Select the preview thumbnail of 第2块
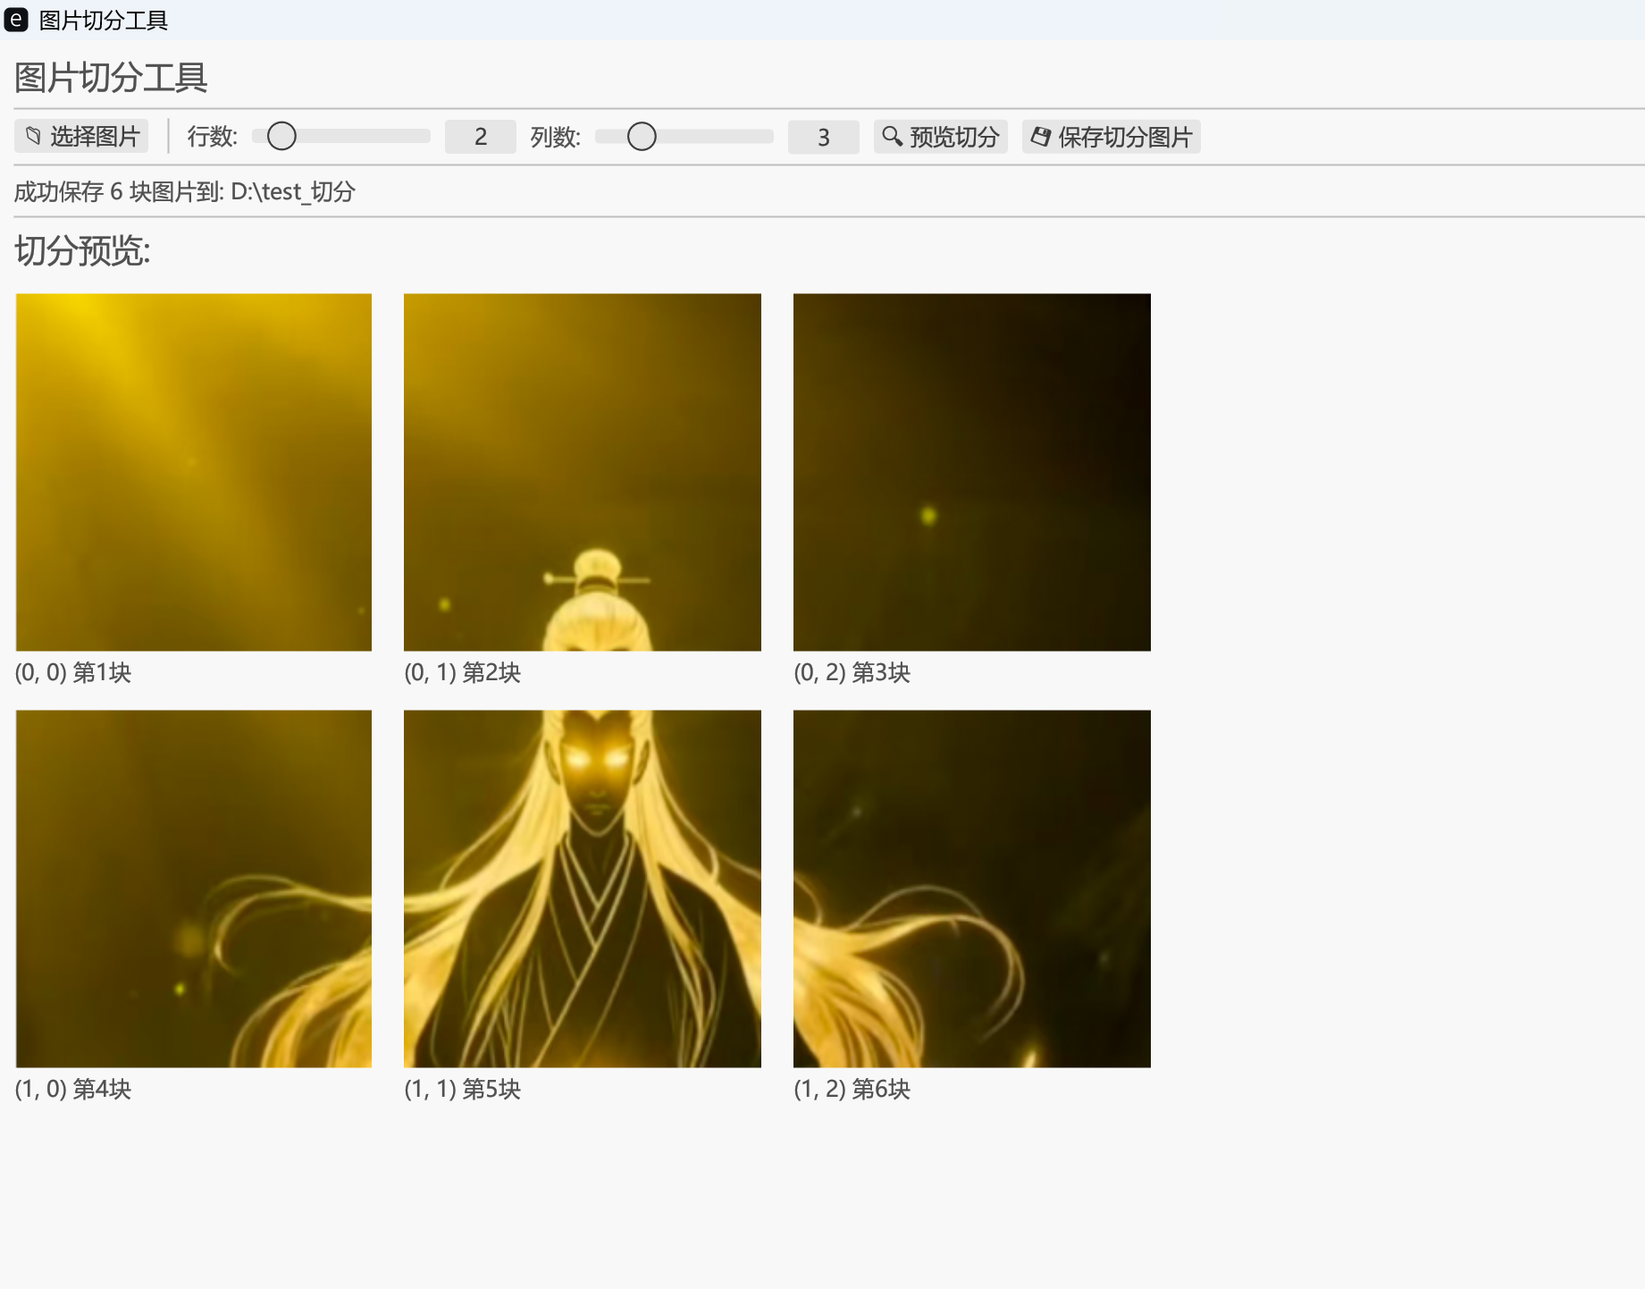 (583, 472)
